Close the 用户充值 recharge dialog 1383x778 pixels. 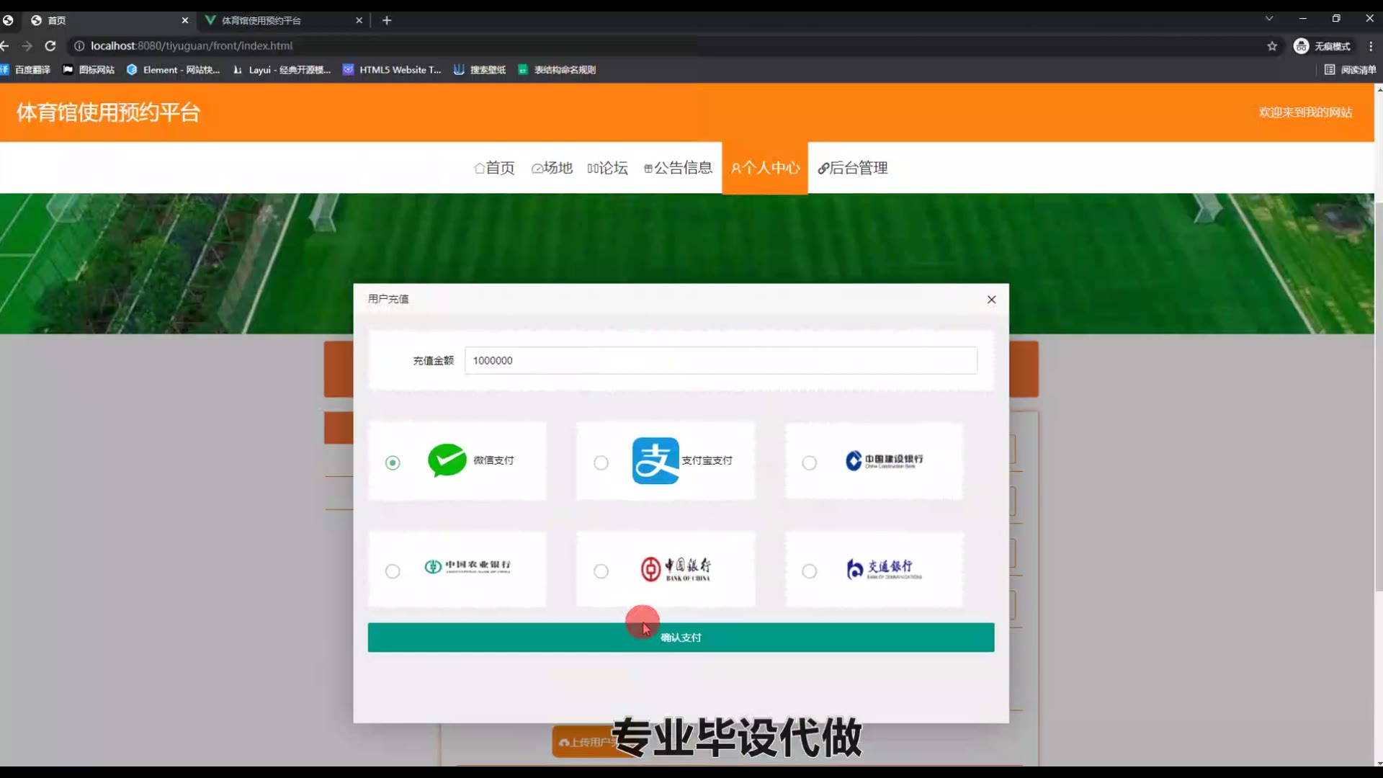coord(991,300)
